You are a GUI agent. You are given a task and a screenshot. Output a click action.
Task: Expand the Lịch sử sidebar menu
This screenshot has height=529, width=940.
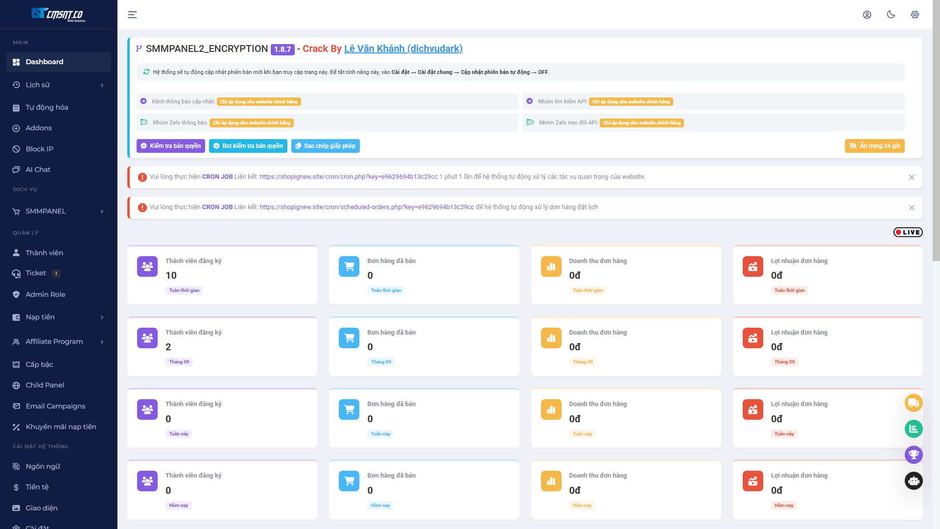[x=58, y=85]
